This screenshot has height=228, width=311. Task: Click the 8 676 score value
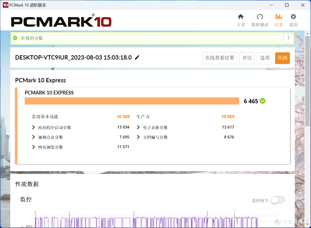pos(229,137)
